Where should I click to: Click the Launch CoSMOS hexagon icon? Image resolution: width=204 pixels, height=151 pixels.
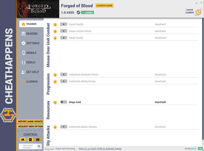pyautogui.click(x=198, y=12)
